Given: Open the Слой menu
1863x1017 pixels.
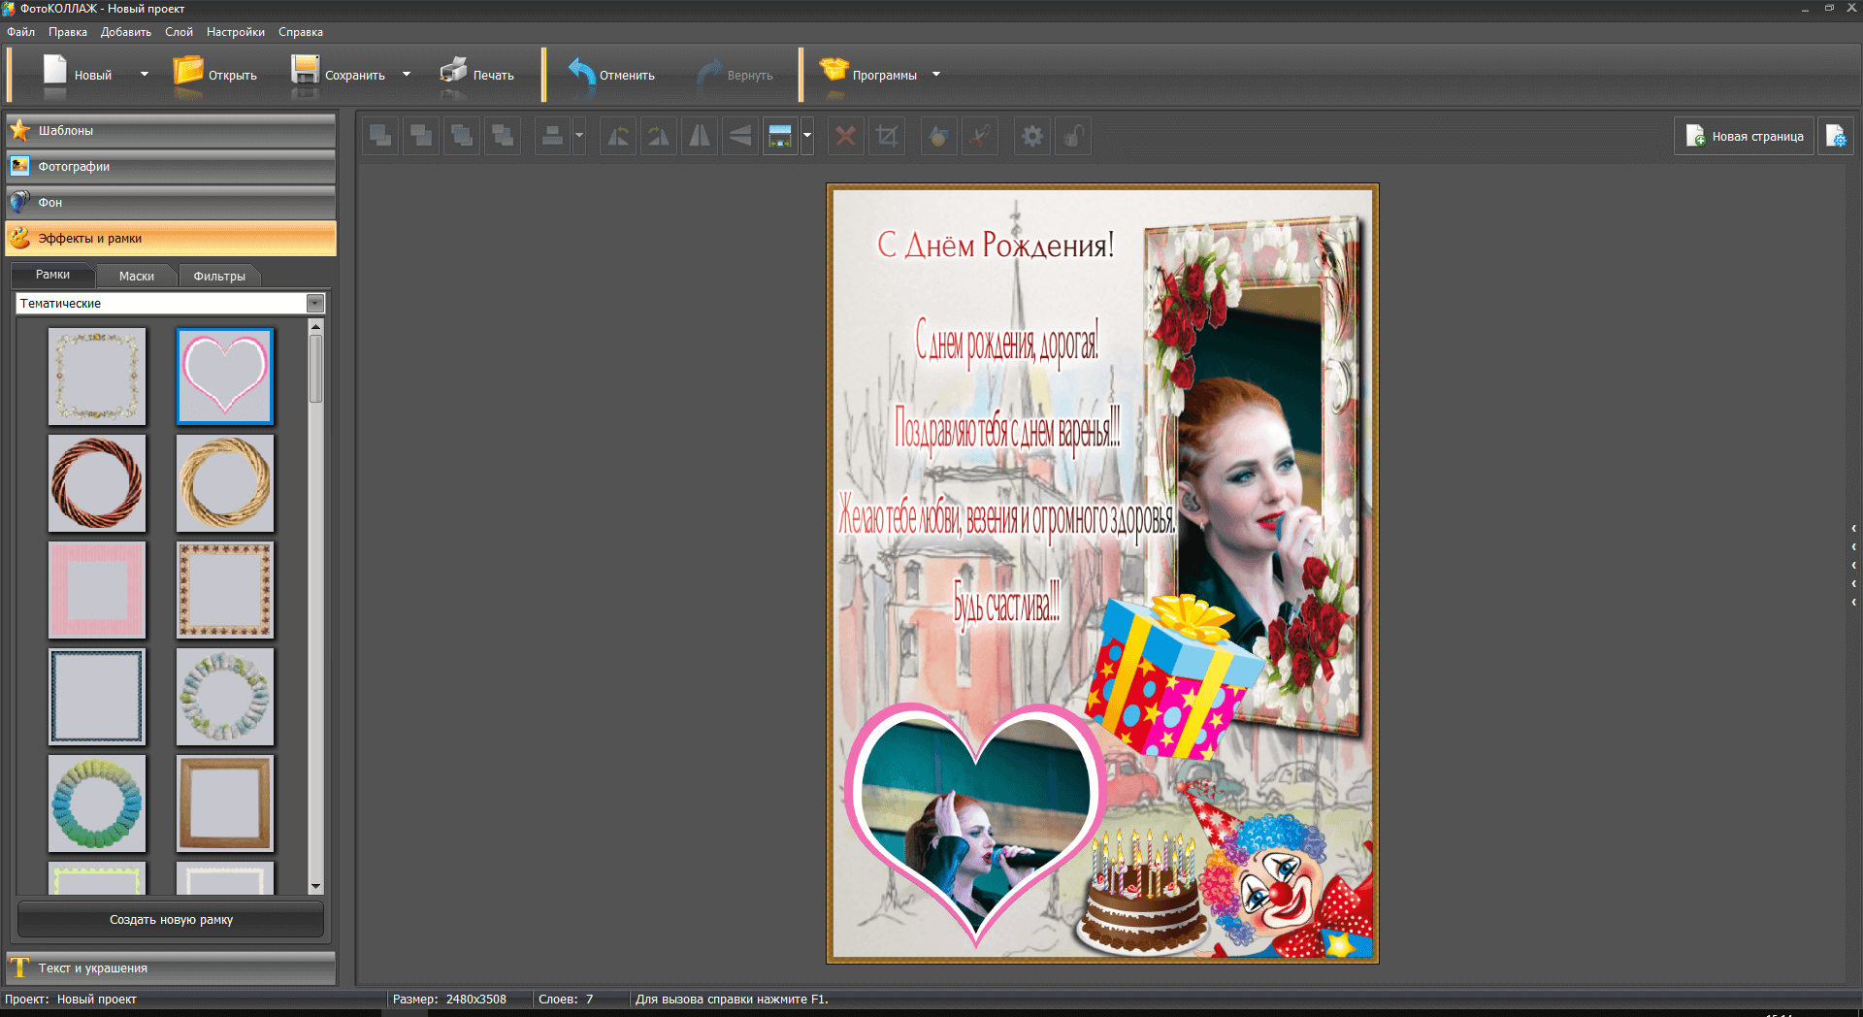Looking at the screenshot, I should point(179,32).
